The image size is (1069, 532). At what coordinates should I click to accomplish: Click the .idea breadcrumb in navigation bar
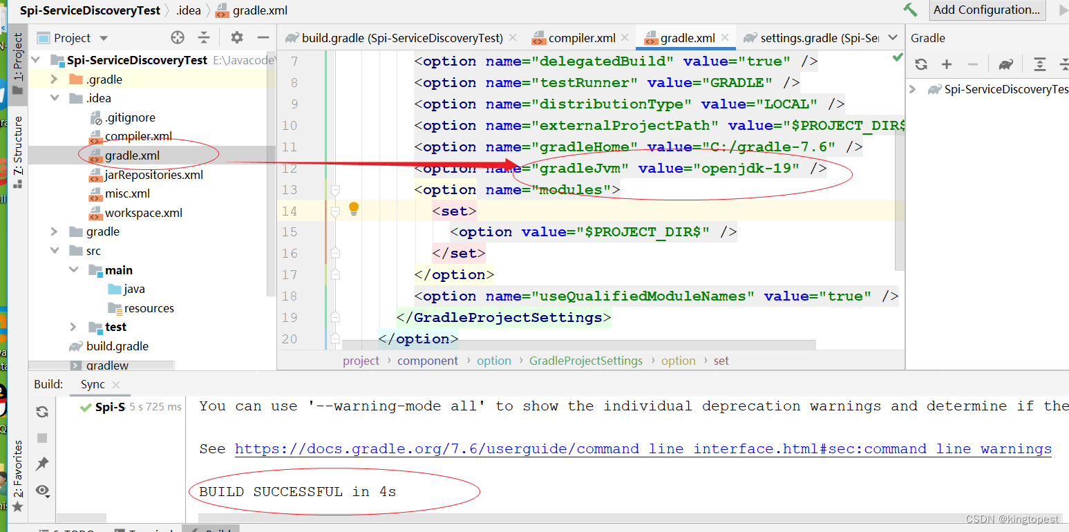coord(187,10)
